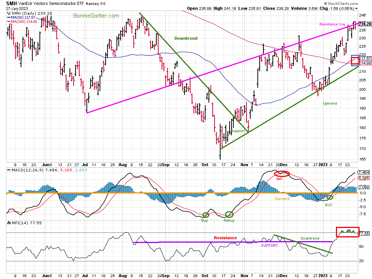Click the MA(50) 217.57 legend entry

(21, 18)
